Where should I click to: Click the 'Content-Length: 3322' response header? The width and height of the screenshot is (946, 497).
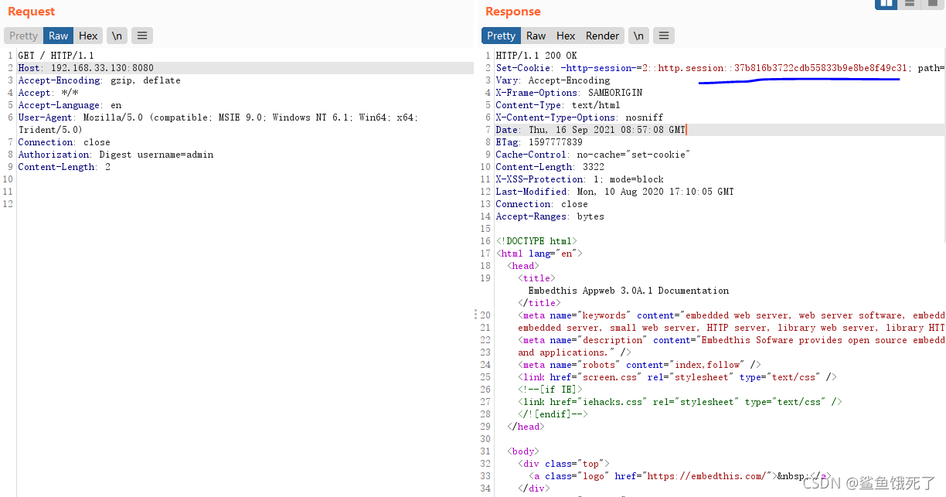click(550, 167)
